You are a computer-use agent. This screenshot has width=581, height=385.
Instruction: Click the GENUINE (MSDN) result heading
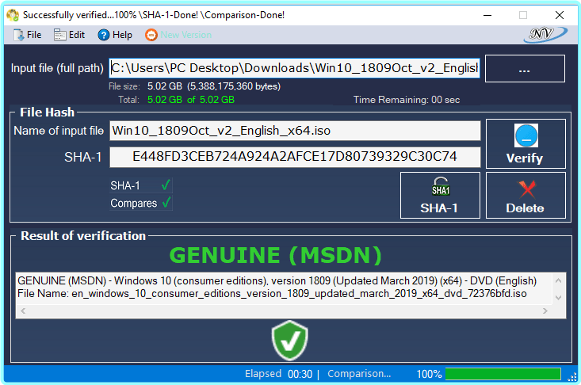pyautogui.click(x=276, y=255)
